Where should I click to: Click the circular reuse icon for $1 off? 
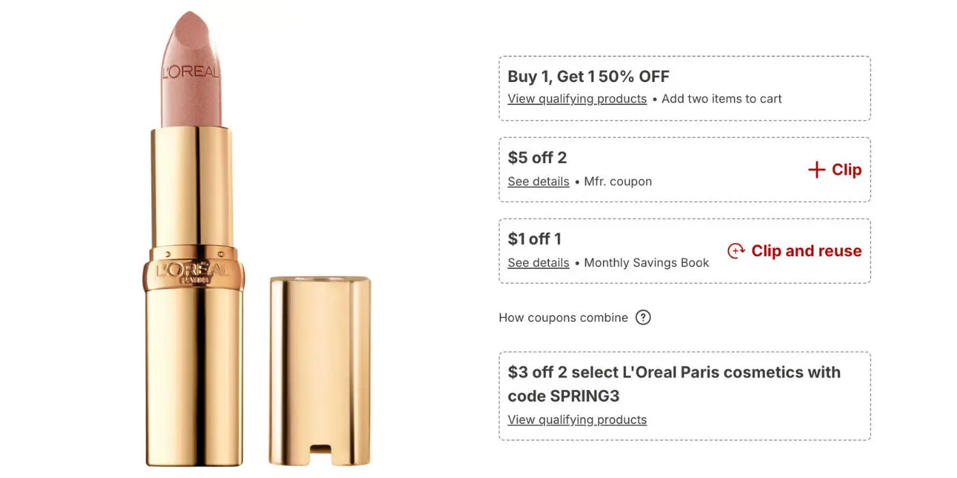pyautogui.click(x=736, y=251)
